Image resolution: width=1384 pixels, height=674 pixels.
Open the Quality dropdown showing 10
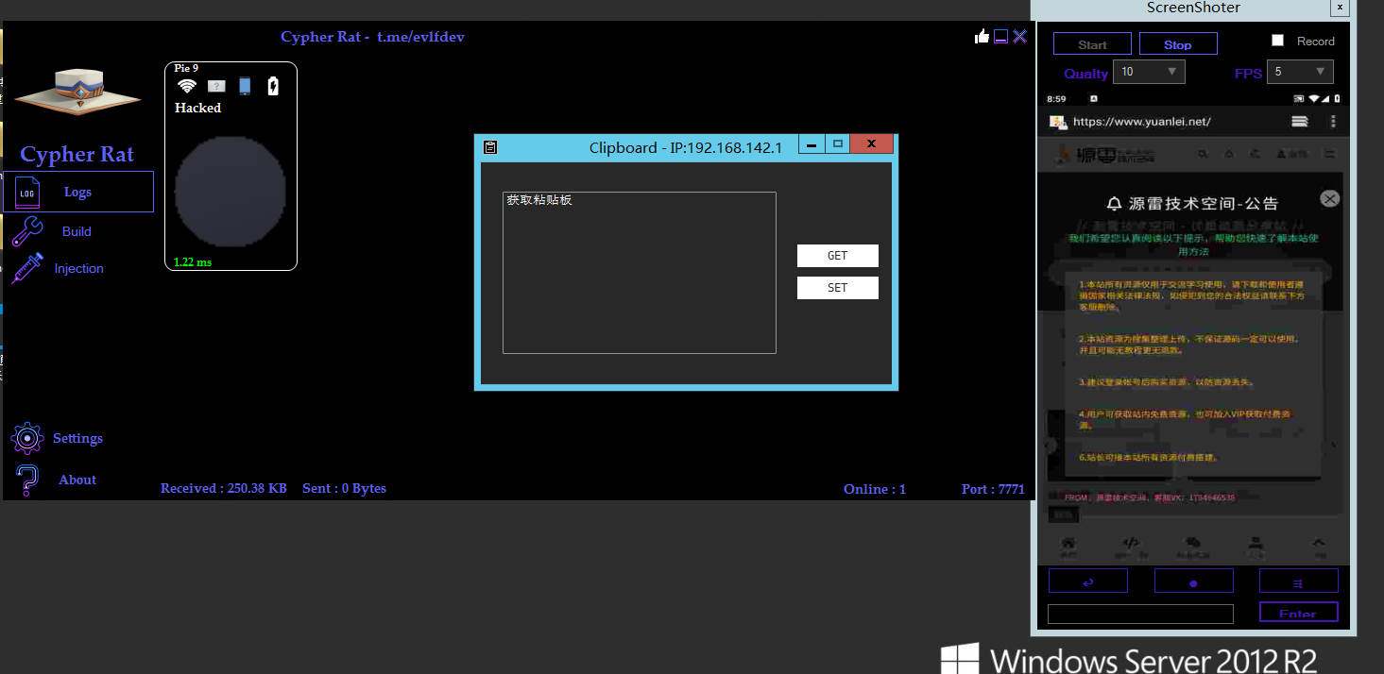coord(1149,72)
